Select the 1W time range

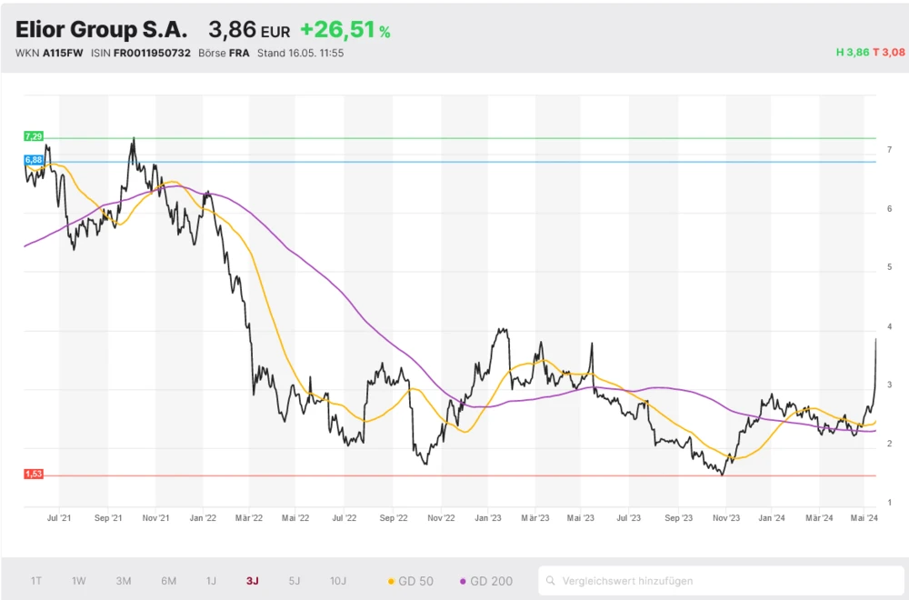point(79,580)
